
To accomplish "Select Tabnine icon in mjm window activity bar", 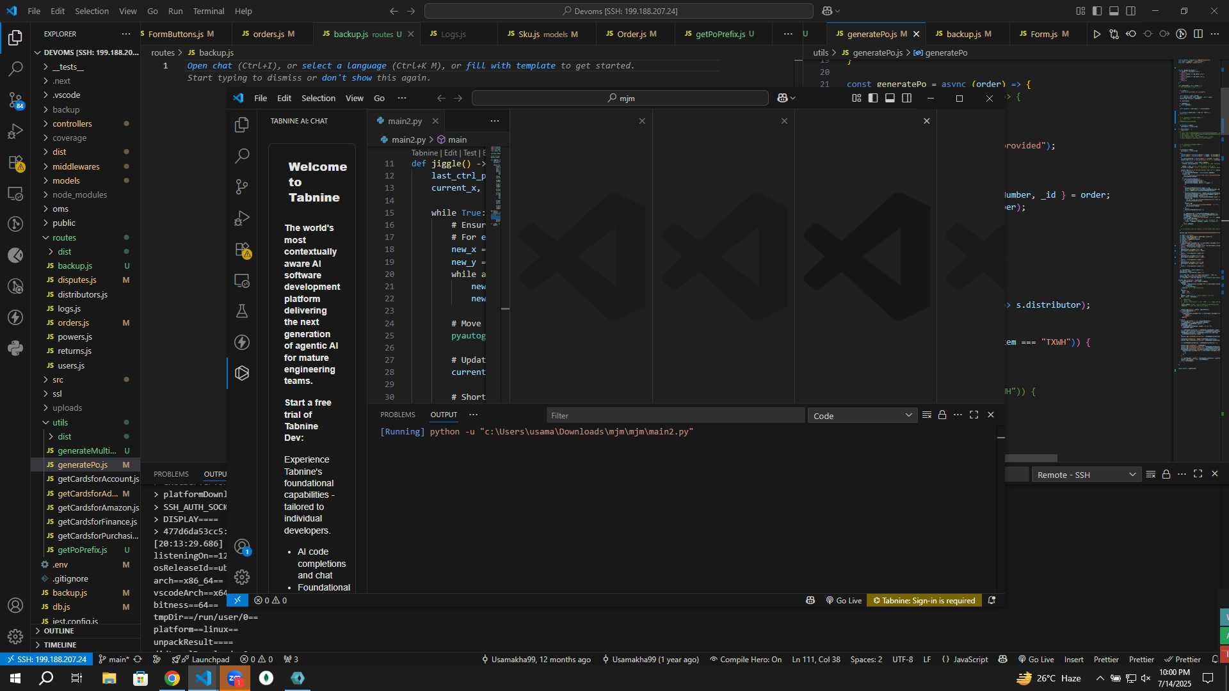I will (x=242, y=373).
